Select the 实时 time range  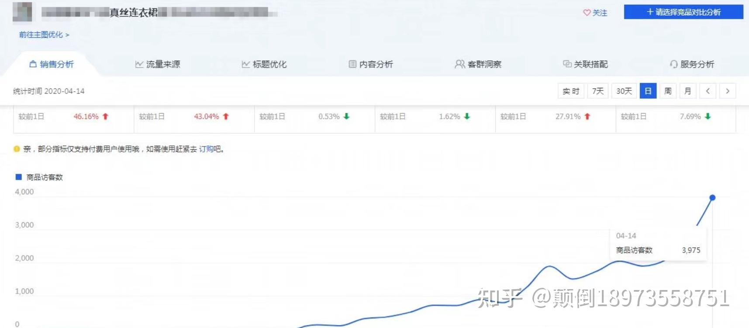(x=571, y=91)
